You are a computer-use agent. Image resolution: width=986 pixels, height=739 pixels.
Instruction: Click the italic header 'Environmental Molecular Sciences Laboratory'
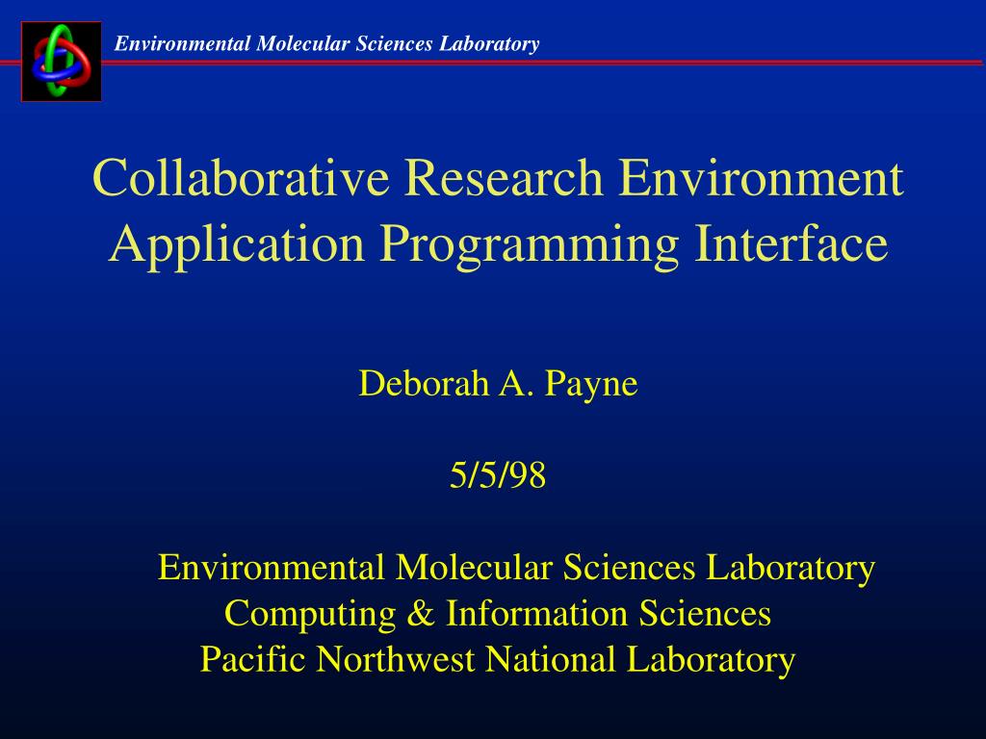pyautogui.click(x=327, y=43)
